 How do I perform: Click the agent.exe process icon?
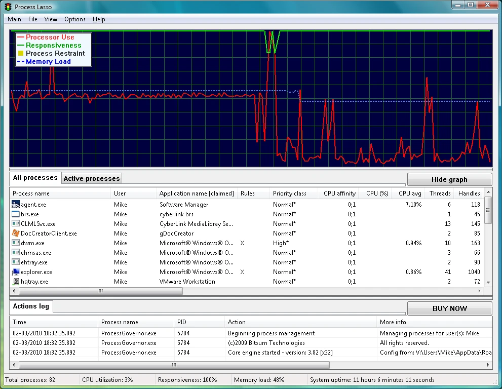click(x=16, y=205)
